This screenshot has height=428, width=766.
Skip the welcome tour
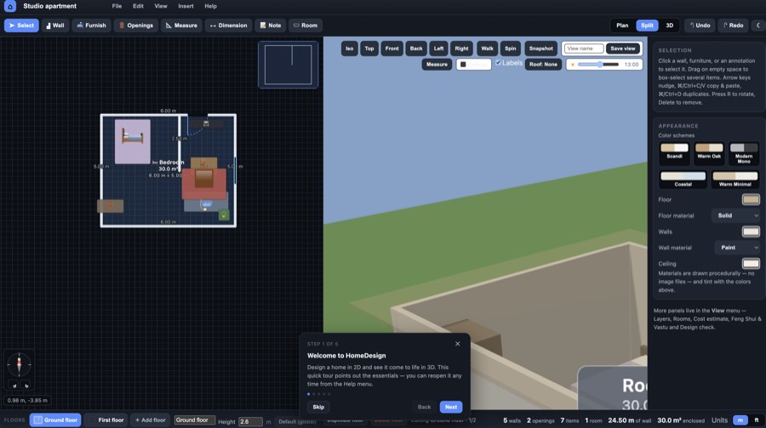tap(318, 407)
